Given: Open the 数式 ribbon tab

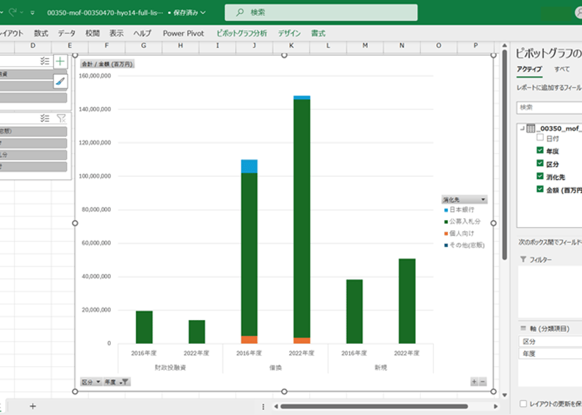Looking at the screenshot, I should click(x=41, y=33).
